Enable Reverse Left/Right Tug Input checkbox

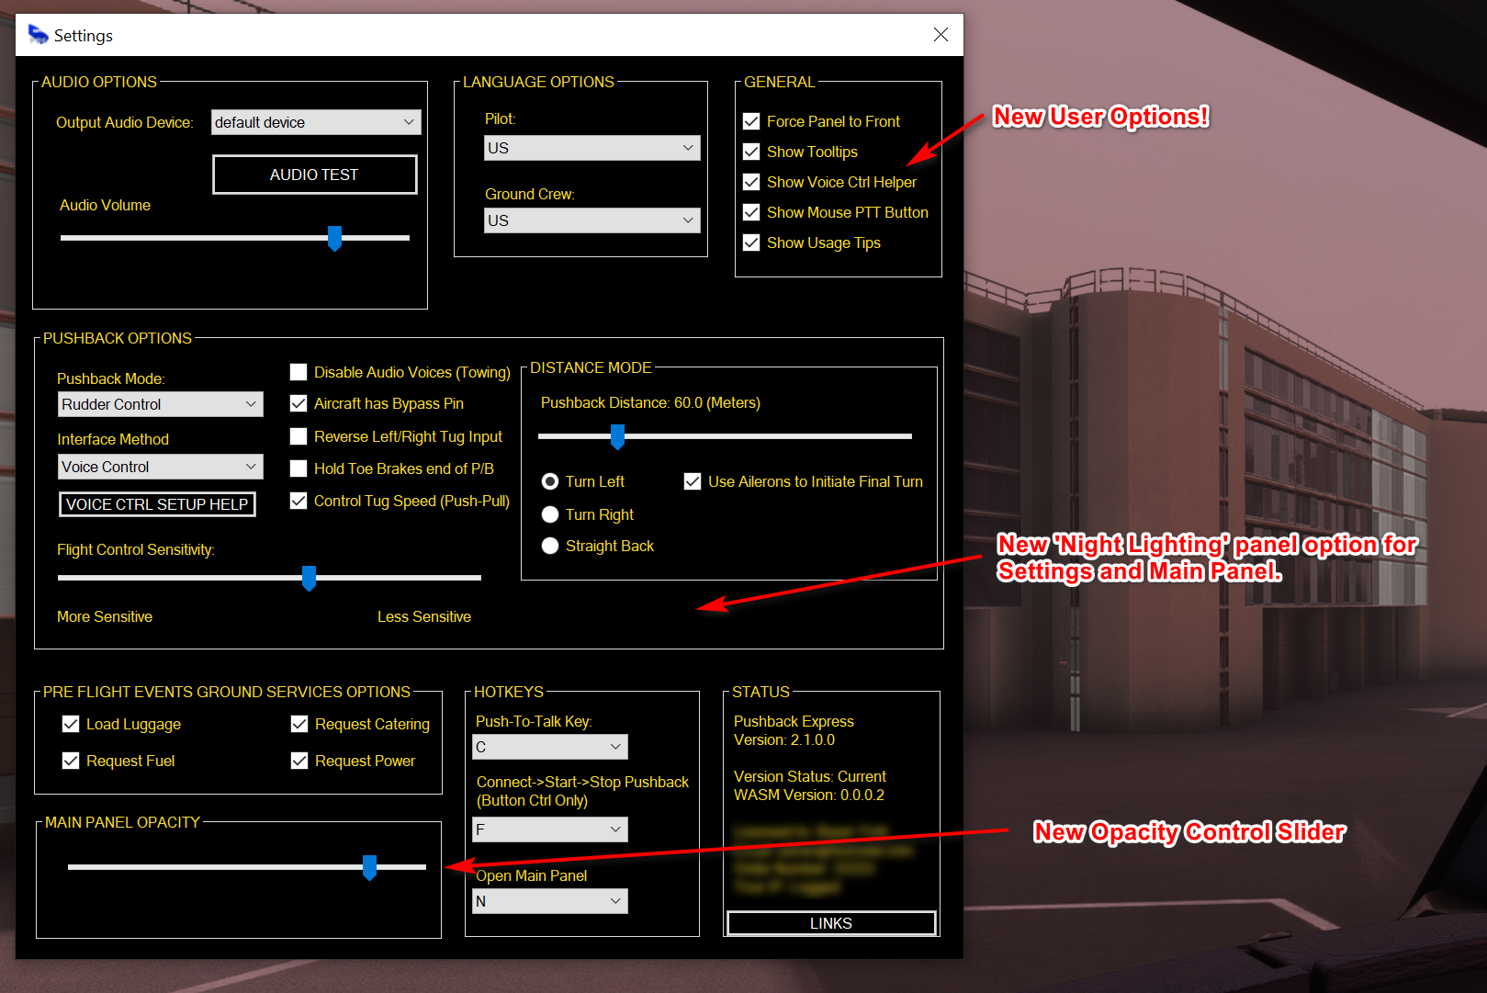coord(299,436)
